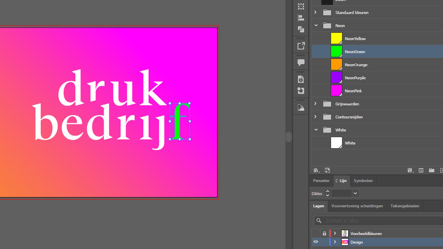This screenshot has width=443, height=249.
Task: Hide the Design layer with eye icon
Action: [316, 242]
